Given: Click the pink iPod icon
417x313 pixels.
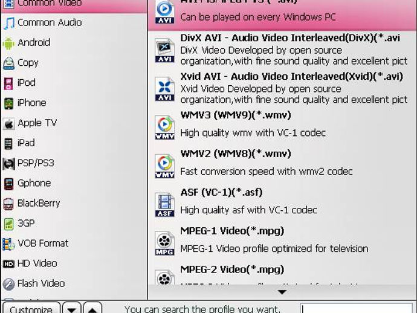Looking at the screenshot, I should coord(8,83).
